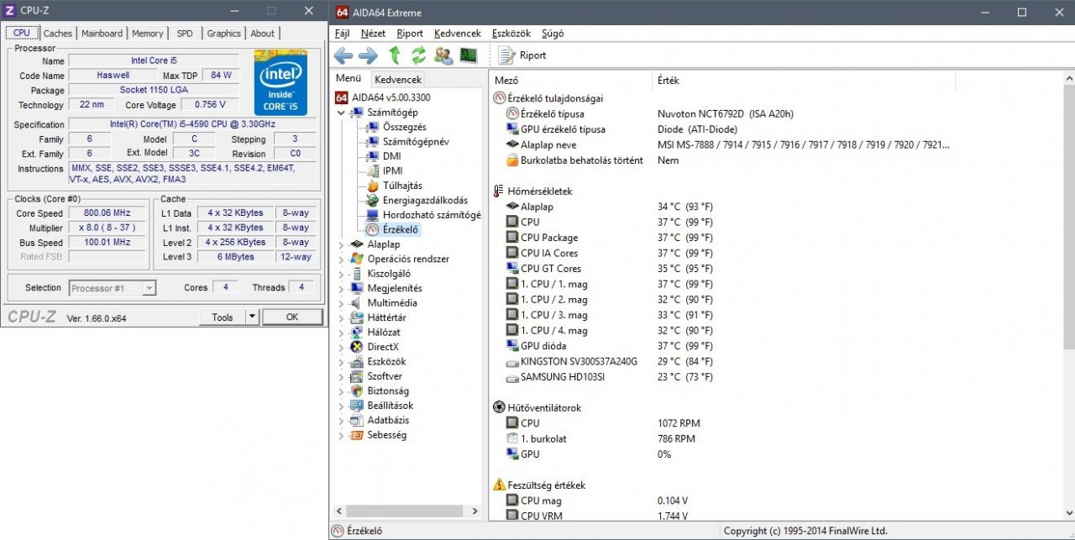This screenshot has width=1075, height=540.
Task: Select Összegzés in the AIDA64 tree
Action: click(404, 127)
